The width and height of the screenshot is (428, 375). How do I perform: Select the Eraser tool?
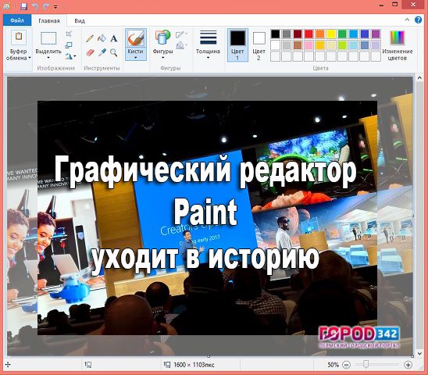click(90, 52)
